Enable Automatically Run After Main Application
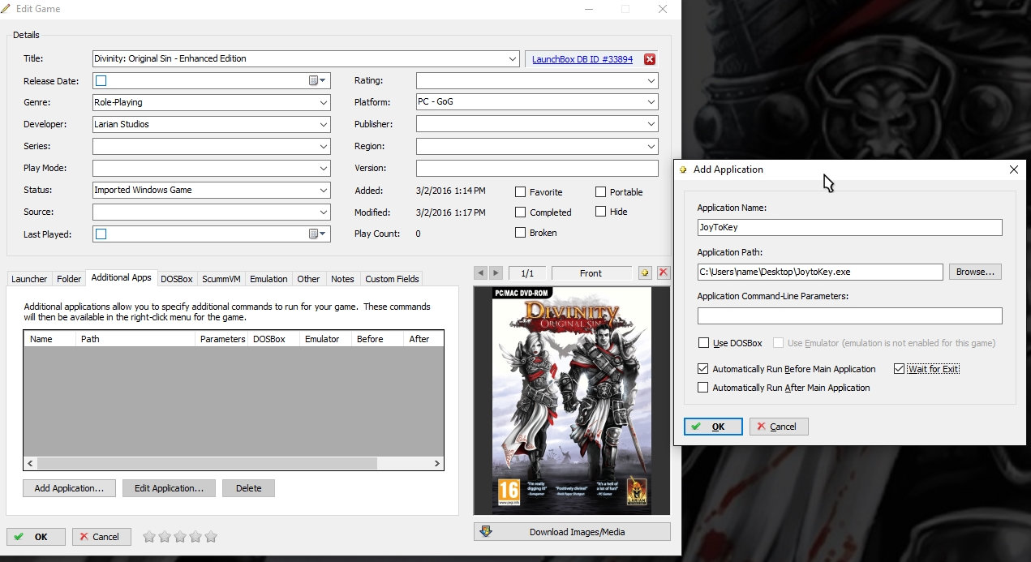The image size is (1031, 562). [702, 388]
